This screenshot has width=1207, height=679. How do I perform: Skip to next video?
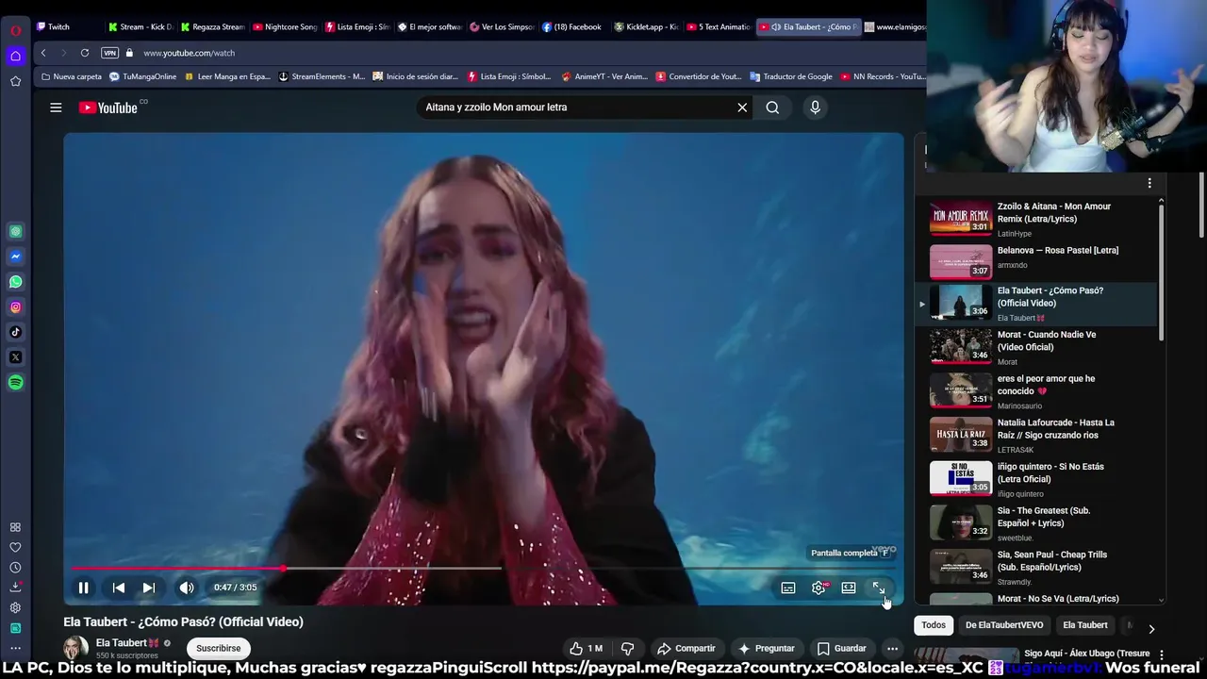149,588
